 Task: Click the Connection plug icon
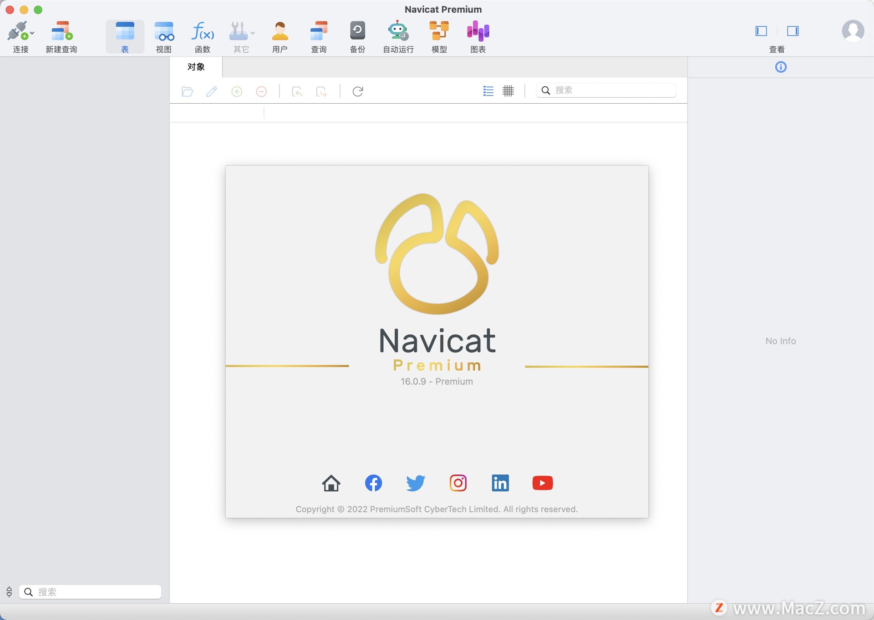coord(17,31)
